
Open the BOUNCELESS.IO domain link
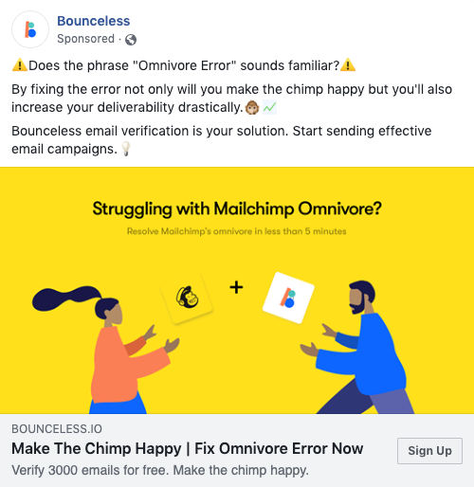(57, 429)
